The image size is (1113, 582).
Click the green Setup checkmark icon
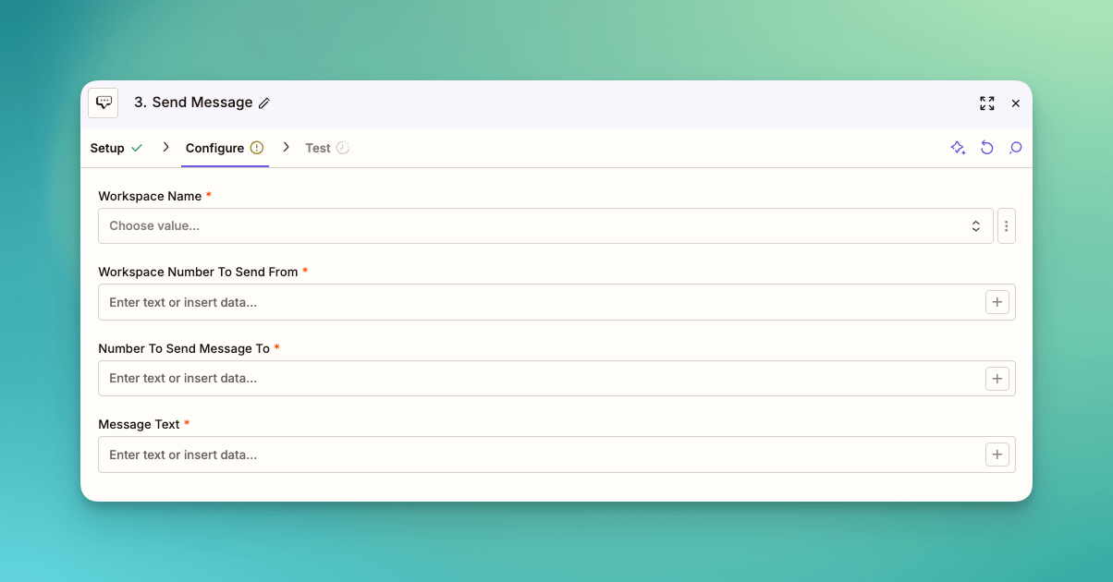[137, 148]
